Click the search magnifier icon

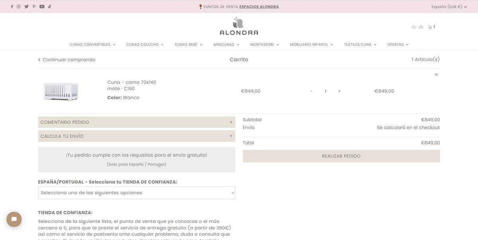(x=414, y=27)
